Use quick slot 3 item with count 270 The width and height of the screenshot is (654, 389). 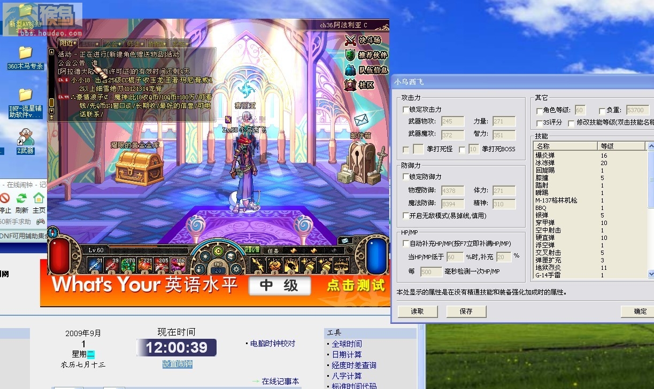tap(128, 264)
